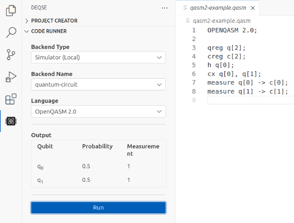
Task: Open the Search magnifier icon
Action: [x=11, y=32]
